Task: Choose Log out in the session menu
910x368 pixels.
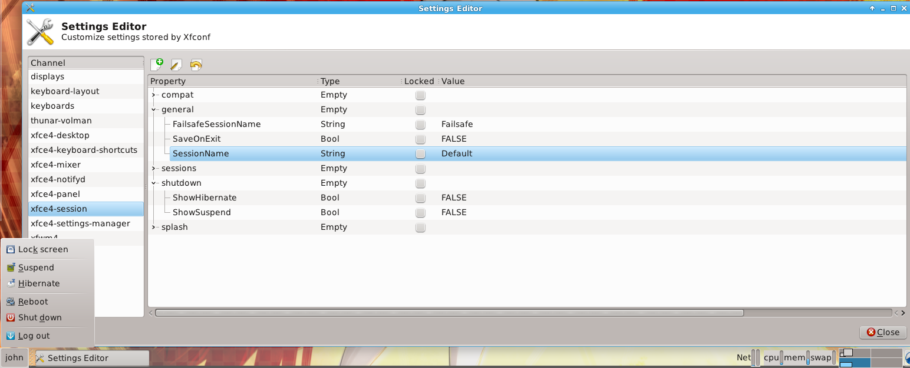Action: pyautogui.click(x=34, y=336)
